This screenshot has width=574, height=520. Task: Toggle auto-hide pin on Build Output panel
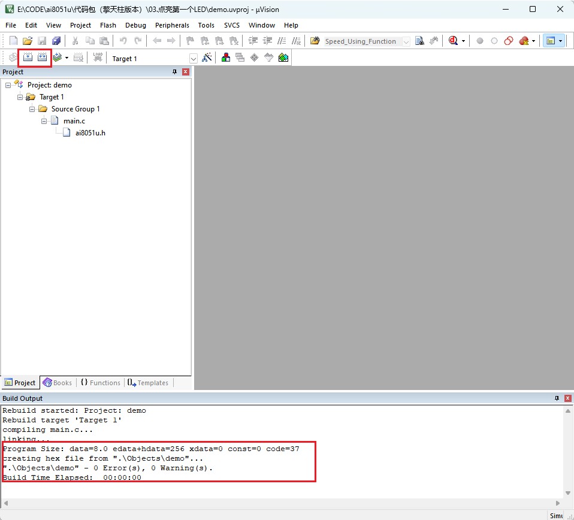[557, 398]
